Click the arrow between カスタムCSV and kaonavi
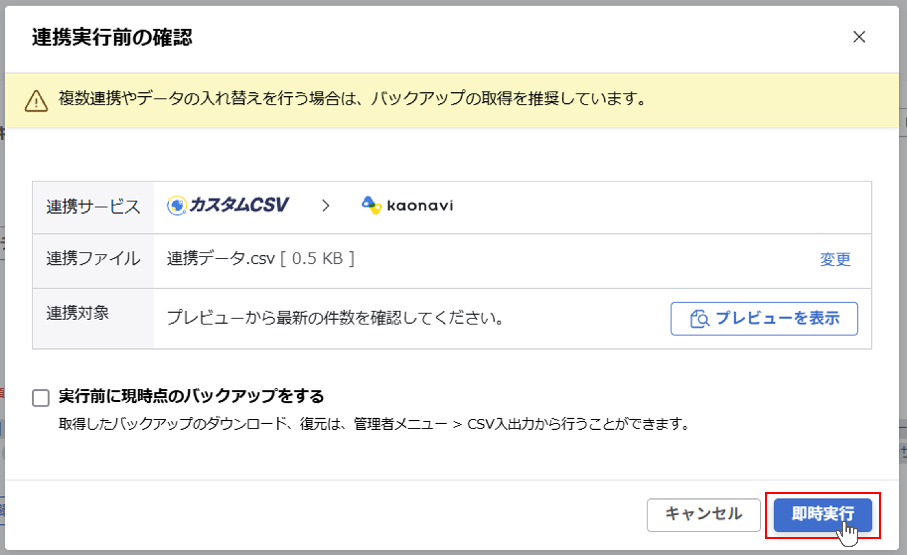Viewport: 907px width, 555px height. (x=325, y=205)
